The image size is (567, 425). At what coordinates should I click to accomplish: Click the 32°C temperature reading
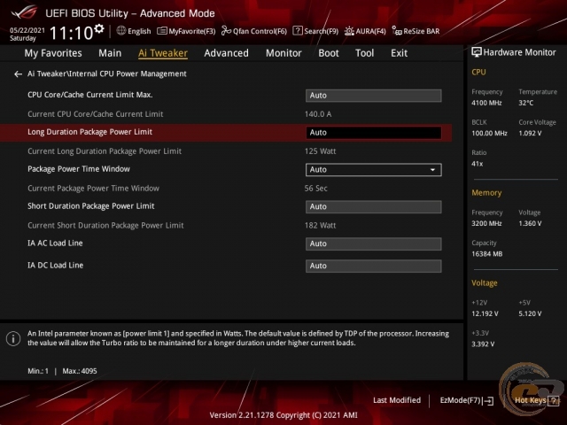coord(525,103)
